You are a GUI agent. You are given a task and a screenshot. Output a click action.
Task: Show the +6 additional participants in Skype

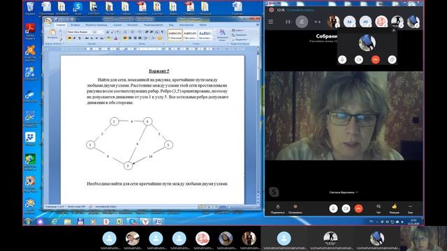pyautogui.click(x=317, y=22)
